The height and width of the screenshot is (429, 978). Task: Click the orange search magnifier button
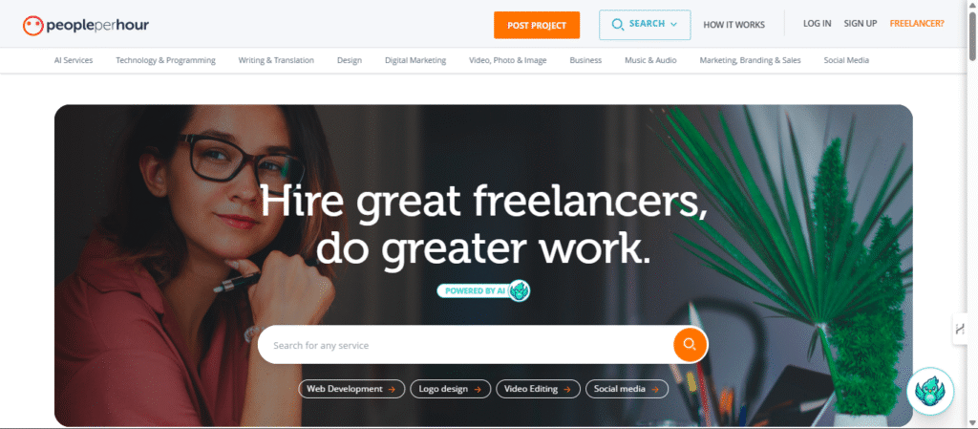690,344
